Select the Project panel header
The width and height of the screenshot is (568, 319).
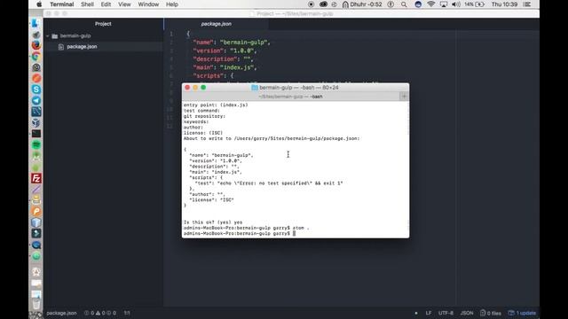103,24
